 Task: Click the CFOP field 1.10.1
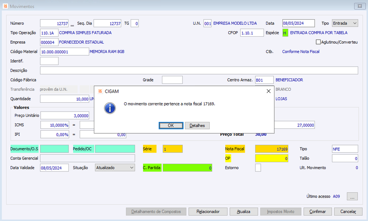[252, 33]
